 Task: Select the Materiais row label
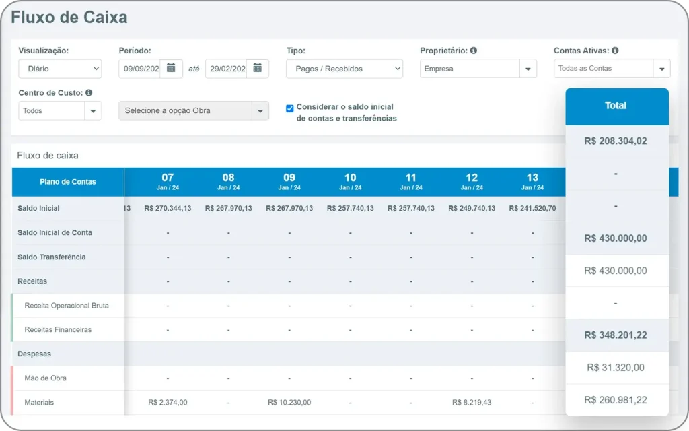click(x=39, y=403)
